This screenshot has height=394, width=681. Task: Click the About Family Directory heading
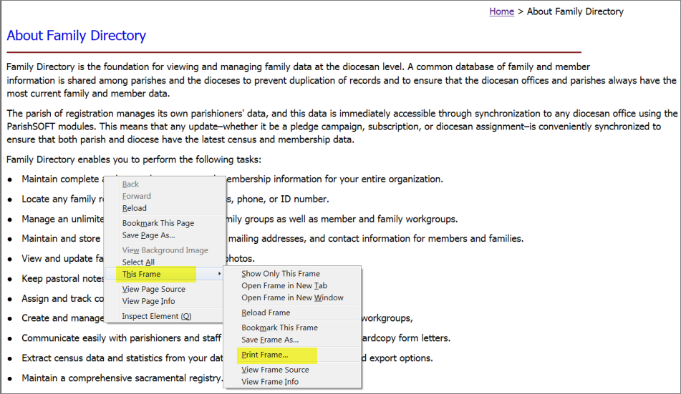point(77,35)
